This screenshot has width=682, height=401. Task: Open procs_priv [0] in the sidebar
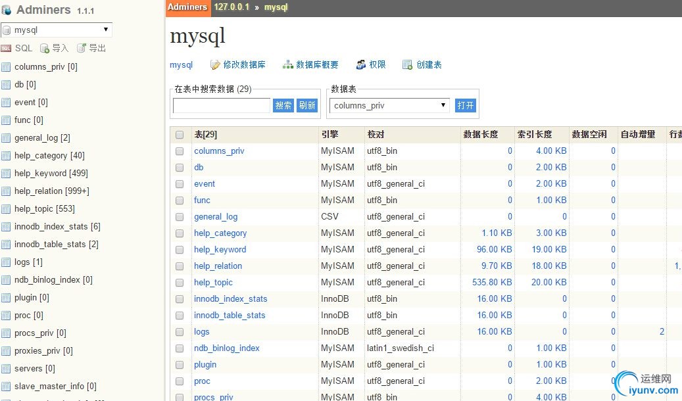tap(40, 333)
